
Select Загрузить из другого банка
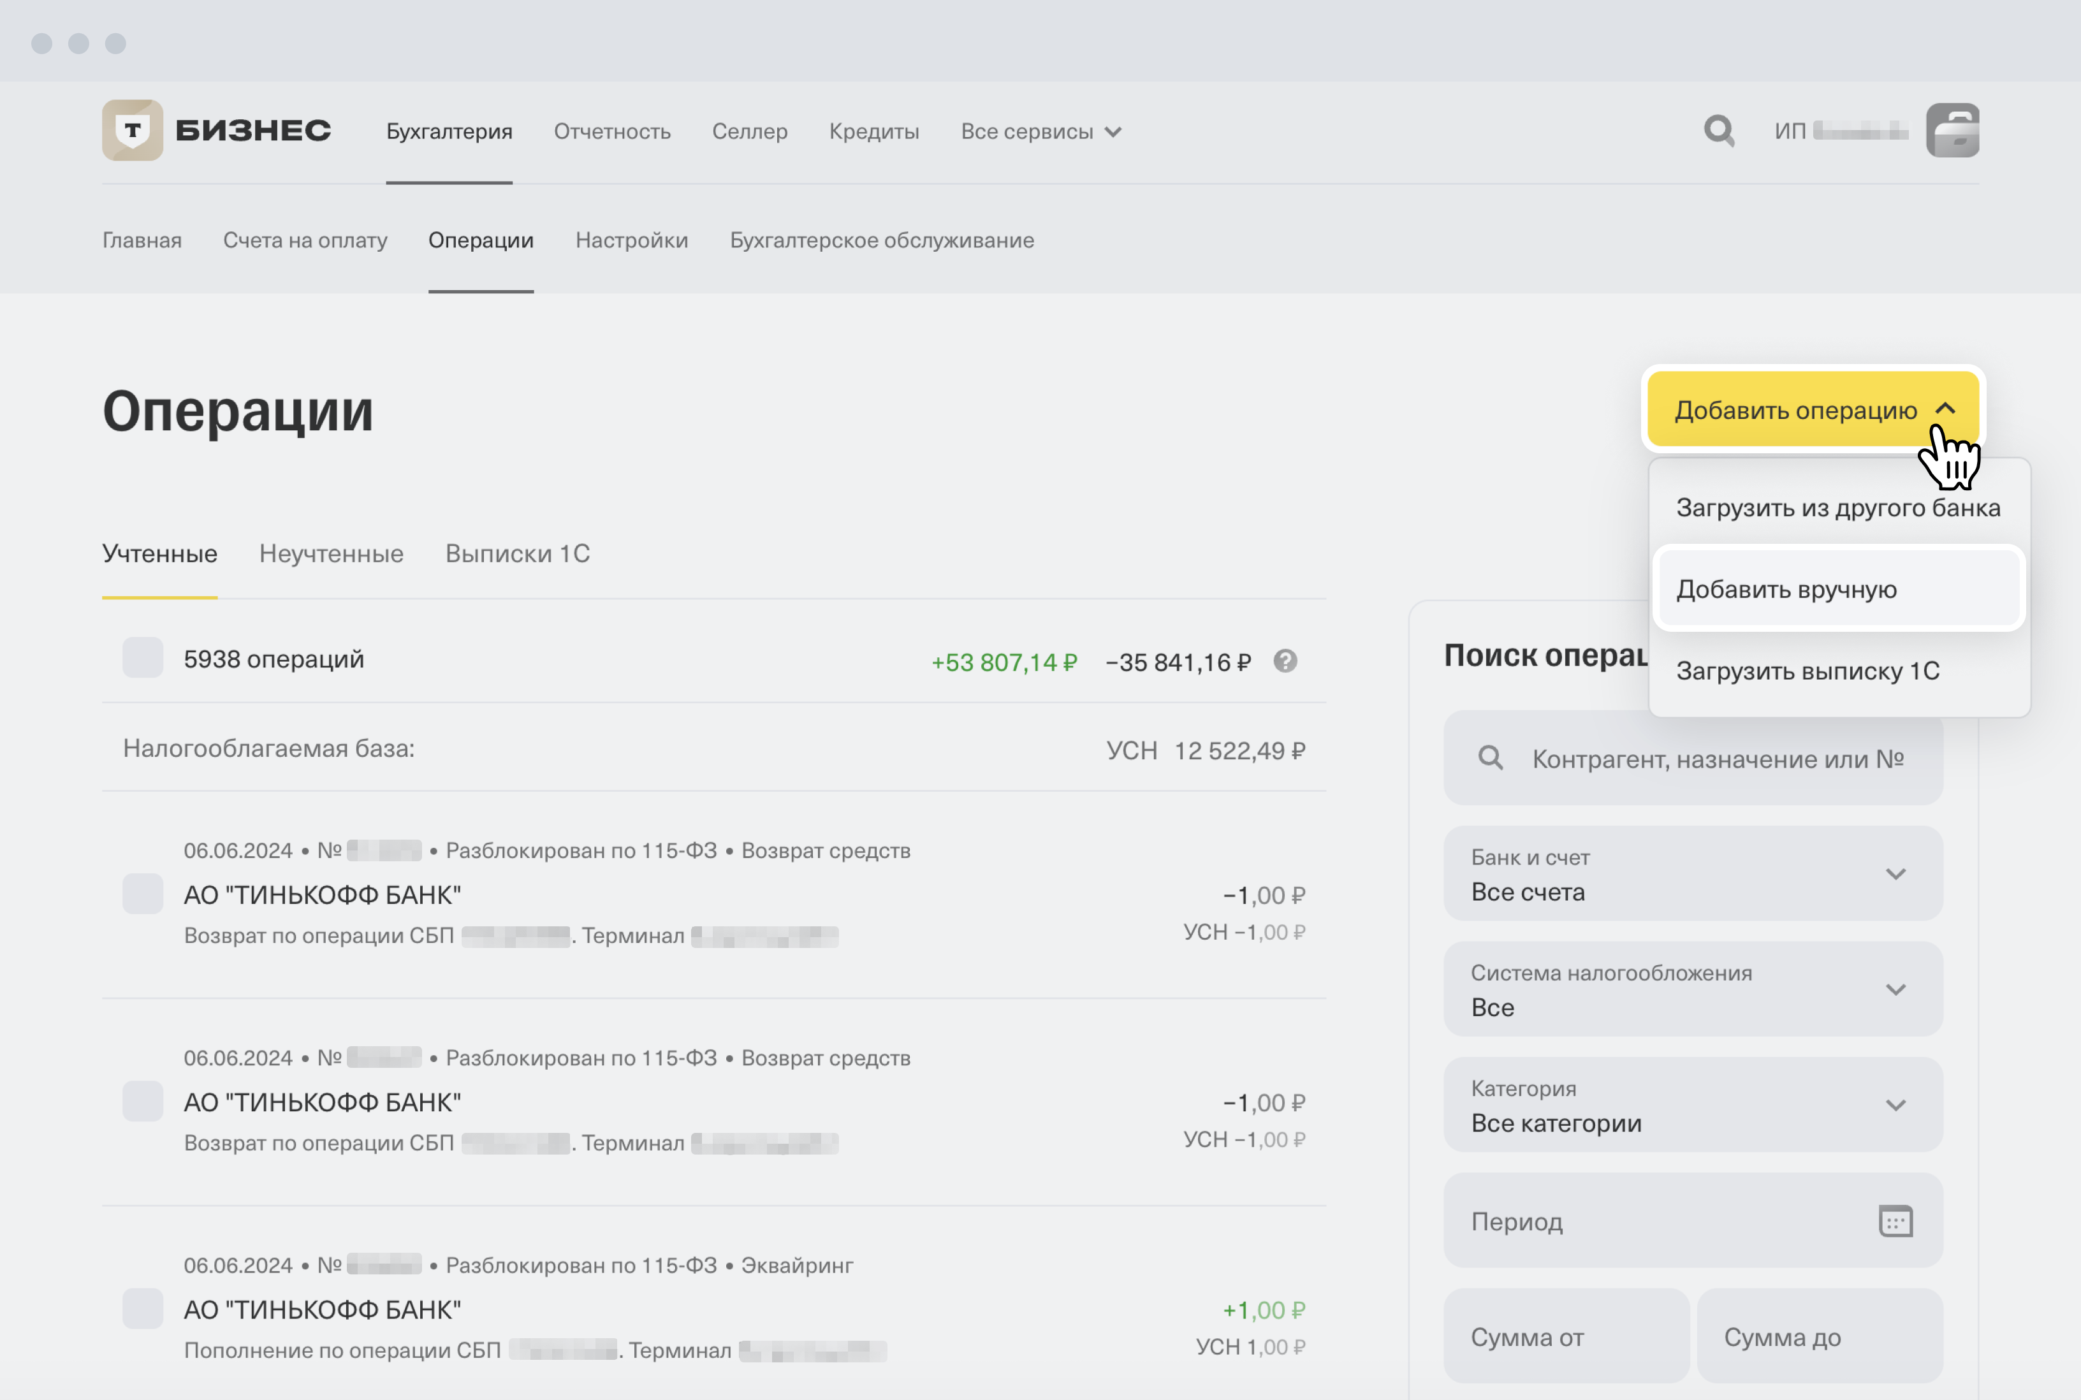coord(1838,507)
